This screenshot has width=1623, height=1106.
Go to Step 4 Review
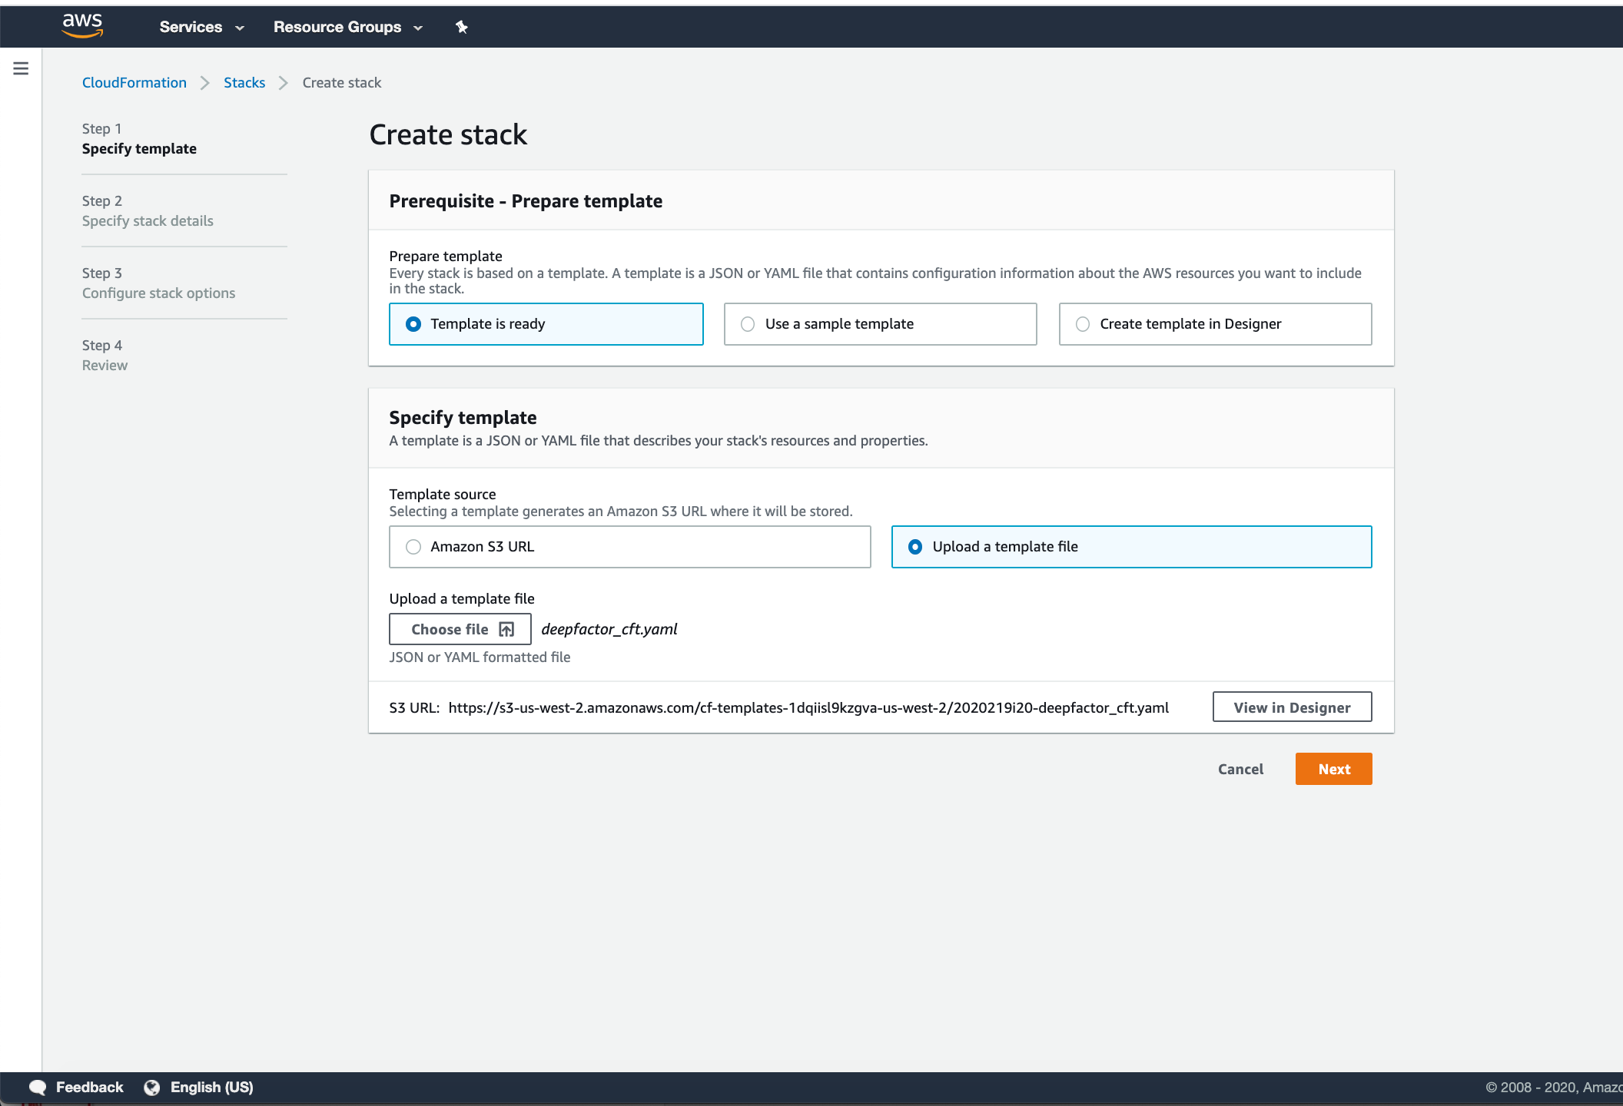click(x=105, y=356)
